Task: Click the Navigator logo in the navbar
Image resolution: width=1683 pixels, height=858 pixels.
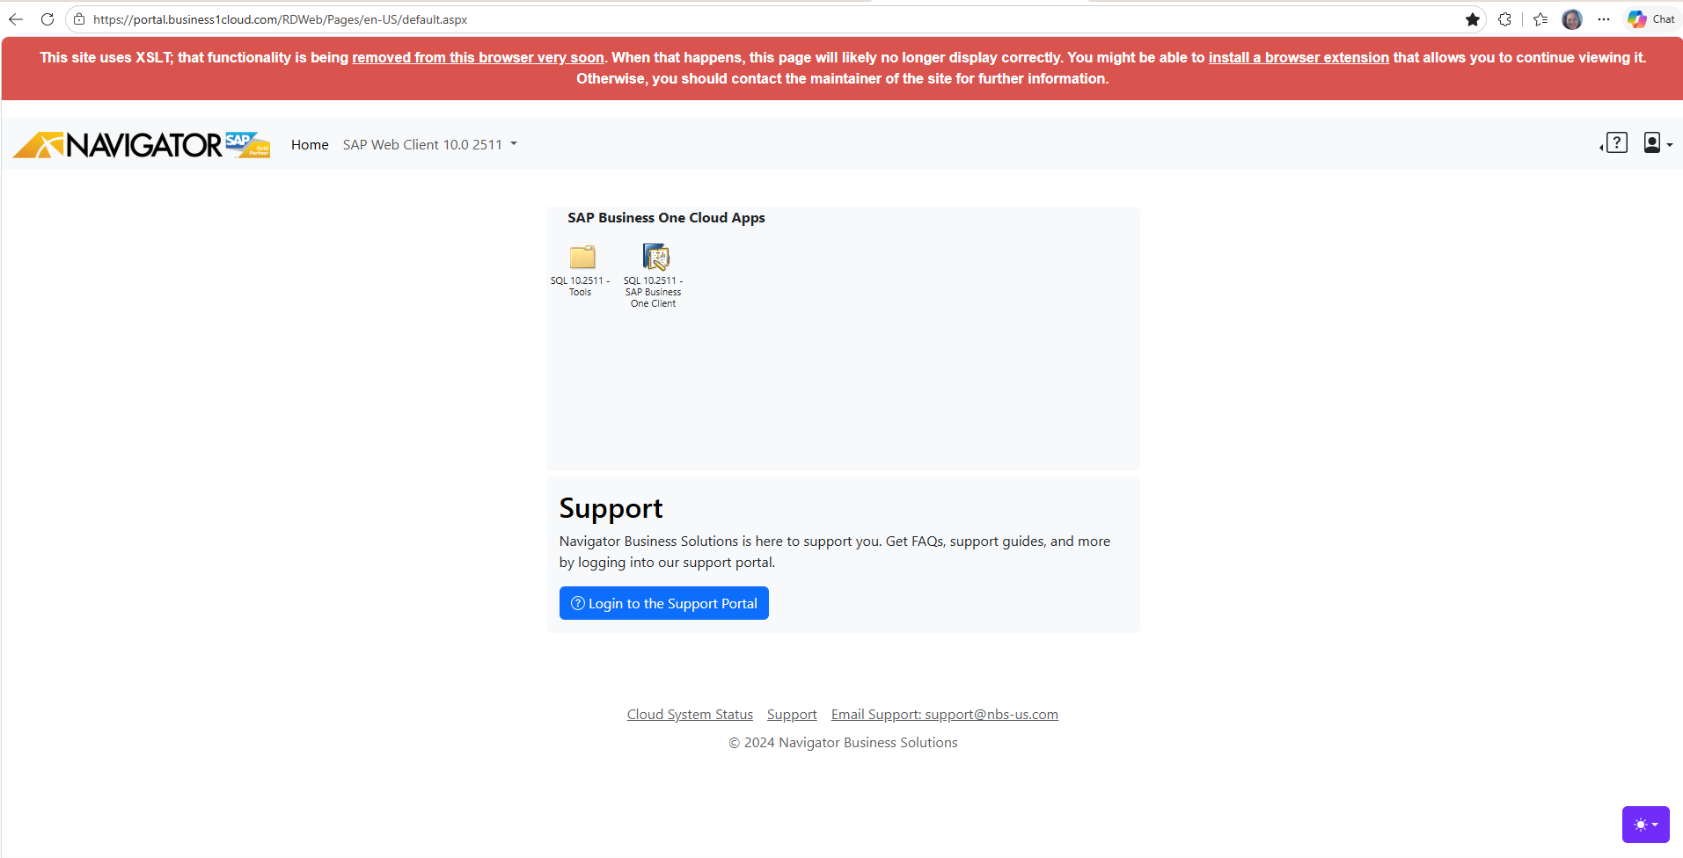Action: [x=142, y=145]
